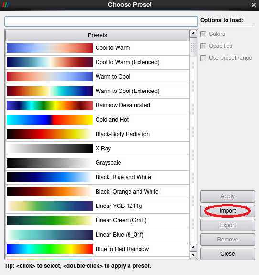The width and height of the screenshot is (259, 275).
Task: Click the vertical scrollbar handle
Action: coord(194,47)
